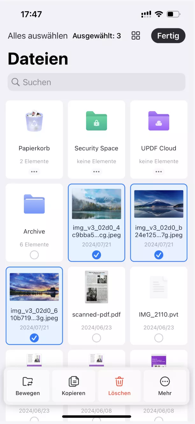Check the battery status icon

click(x=173, y=14)
